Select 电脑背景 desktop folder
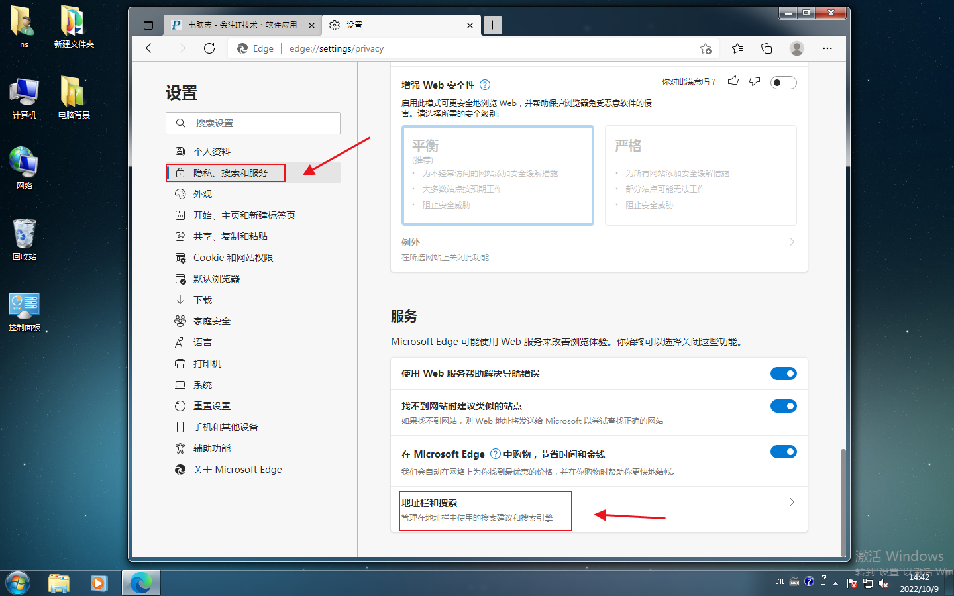Screen dimensions: 954x596 [74, 98]
